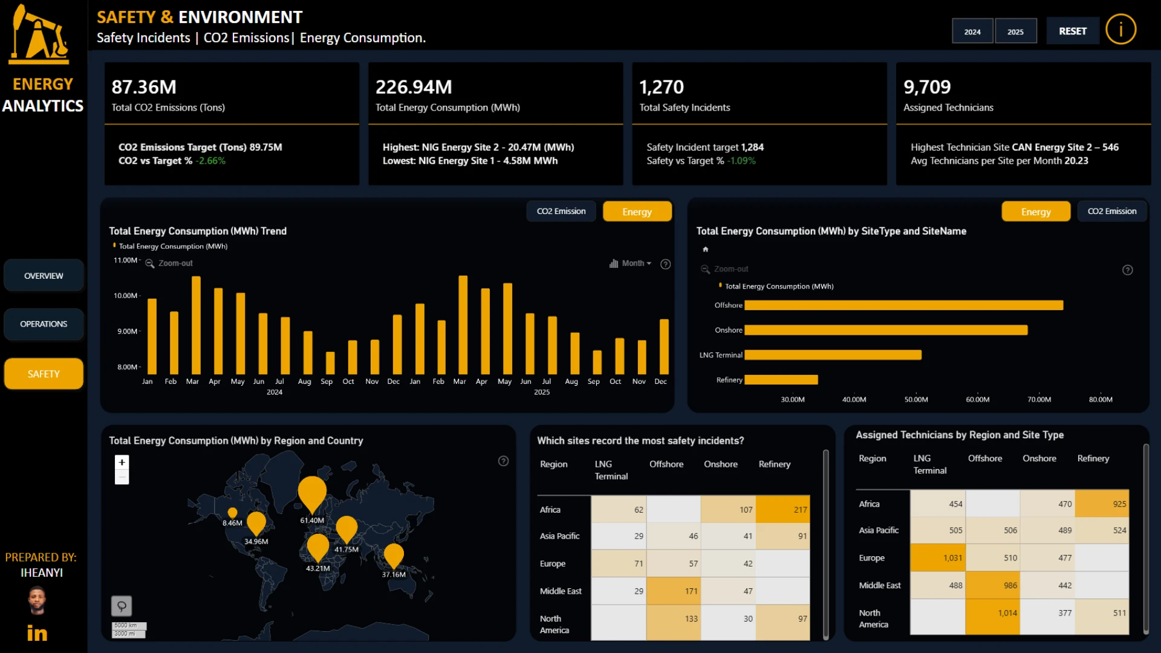Screen dimensions: 1161x653
Task: Go to the OVERVIEW page
Action: click(x=44, y=276)
